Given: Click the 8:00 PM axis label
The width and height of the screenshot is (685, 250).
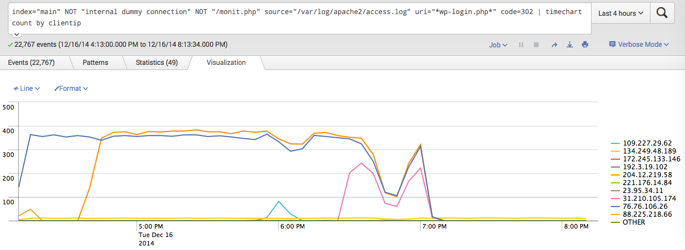Looking at the screenshot, I should coord(576,227).
